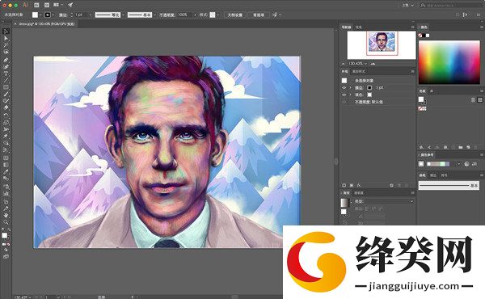The height and width of the screenshot is (299, 485).
Task: Open the arrange documents dropdown
Action: [58, 5]
